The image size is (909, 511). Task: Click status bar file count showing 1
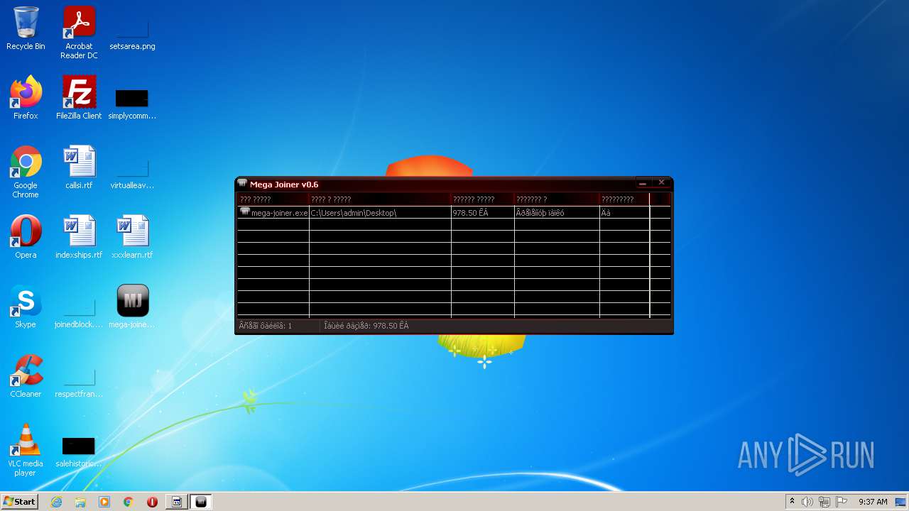266,326
